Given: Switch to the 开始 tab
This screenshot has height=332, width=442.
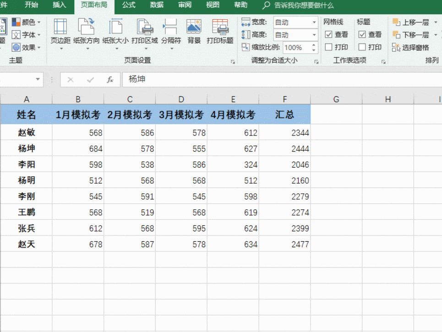Looking at the screenshot, I should pos(31,5).
